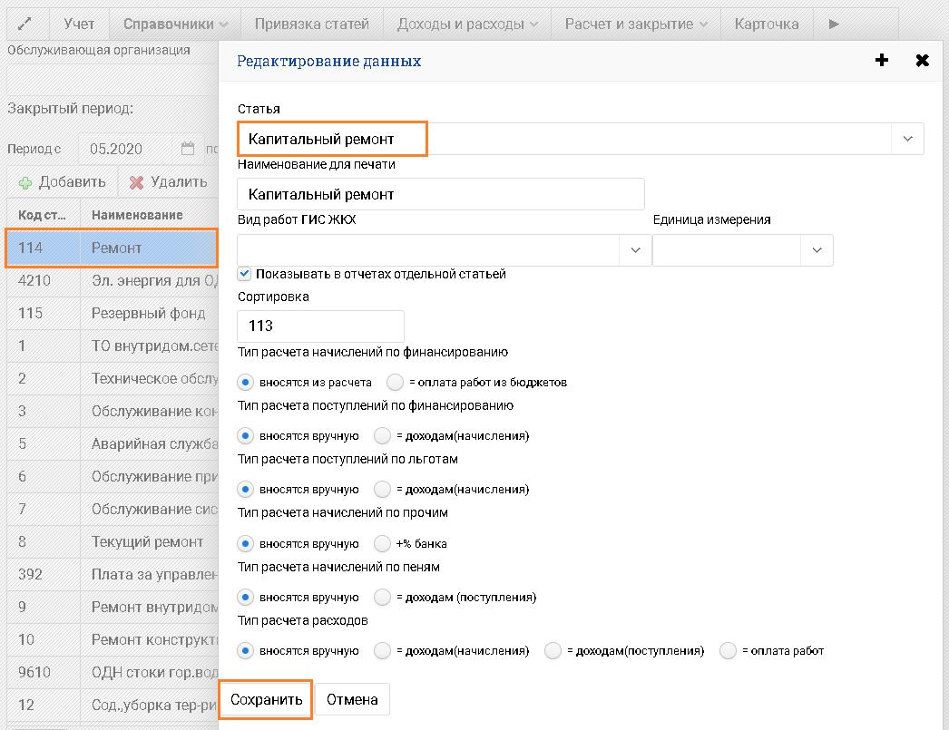Choose '+% банка' radio option
Viewport: 949px width, 730px height.
click(383, 544)
